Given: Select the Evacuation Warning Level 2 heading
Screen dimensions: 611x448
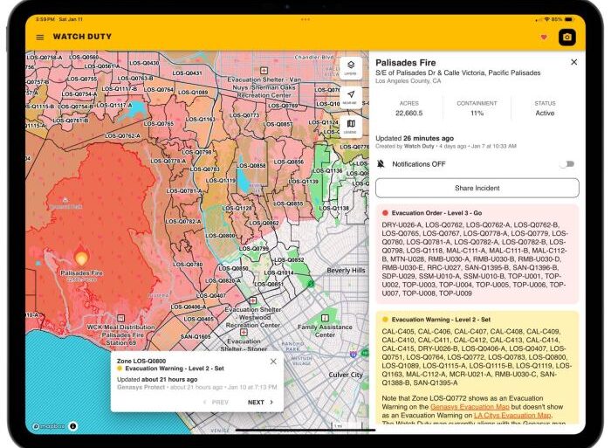Looking at the screenshot, I should point(441,320).
